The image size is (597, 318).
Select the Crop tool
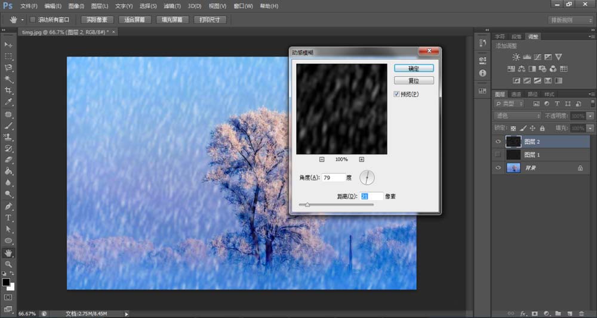click(8, 91)
